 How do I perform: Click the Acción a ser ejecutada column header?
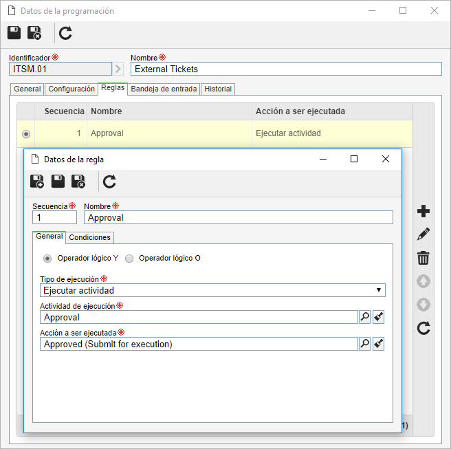(x=332, y=111)
